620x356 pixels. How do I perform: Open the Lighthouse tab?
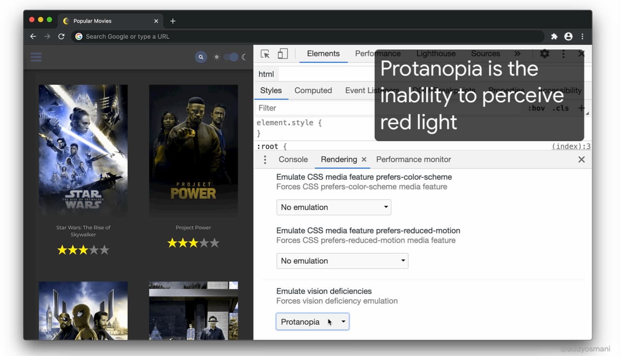pos(436,54)
